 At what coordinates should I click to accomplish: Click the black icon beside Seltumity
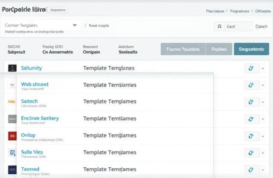(12, 68)
